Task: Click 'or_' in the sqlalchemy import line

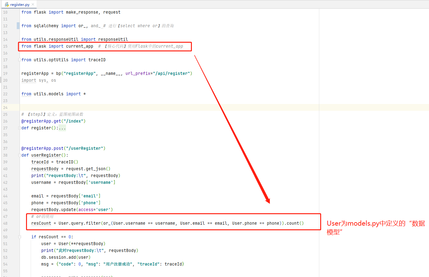Action: pos(82,26)
